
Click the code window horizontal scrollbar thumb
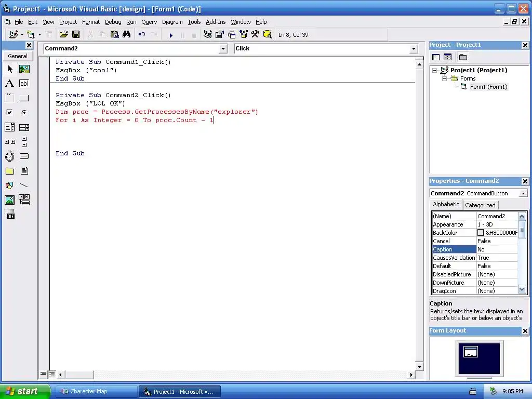tap(79, 375)
